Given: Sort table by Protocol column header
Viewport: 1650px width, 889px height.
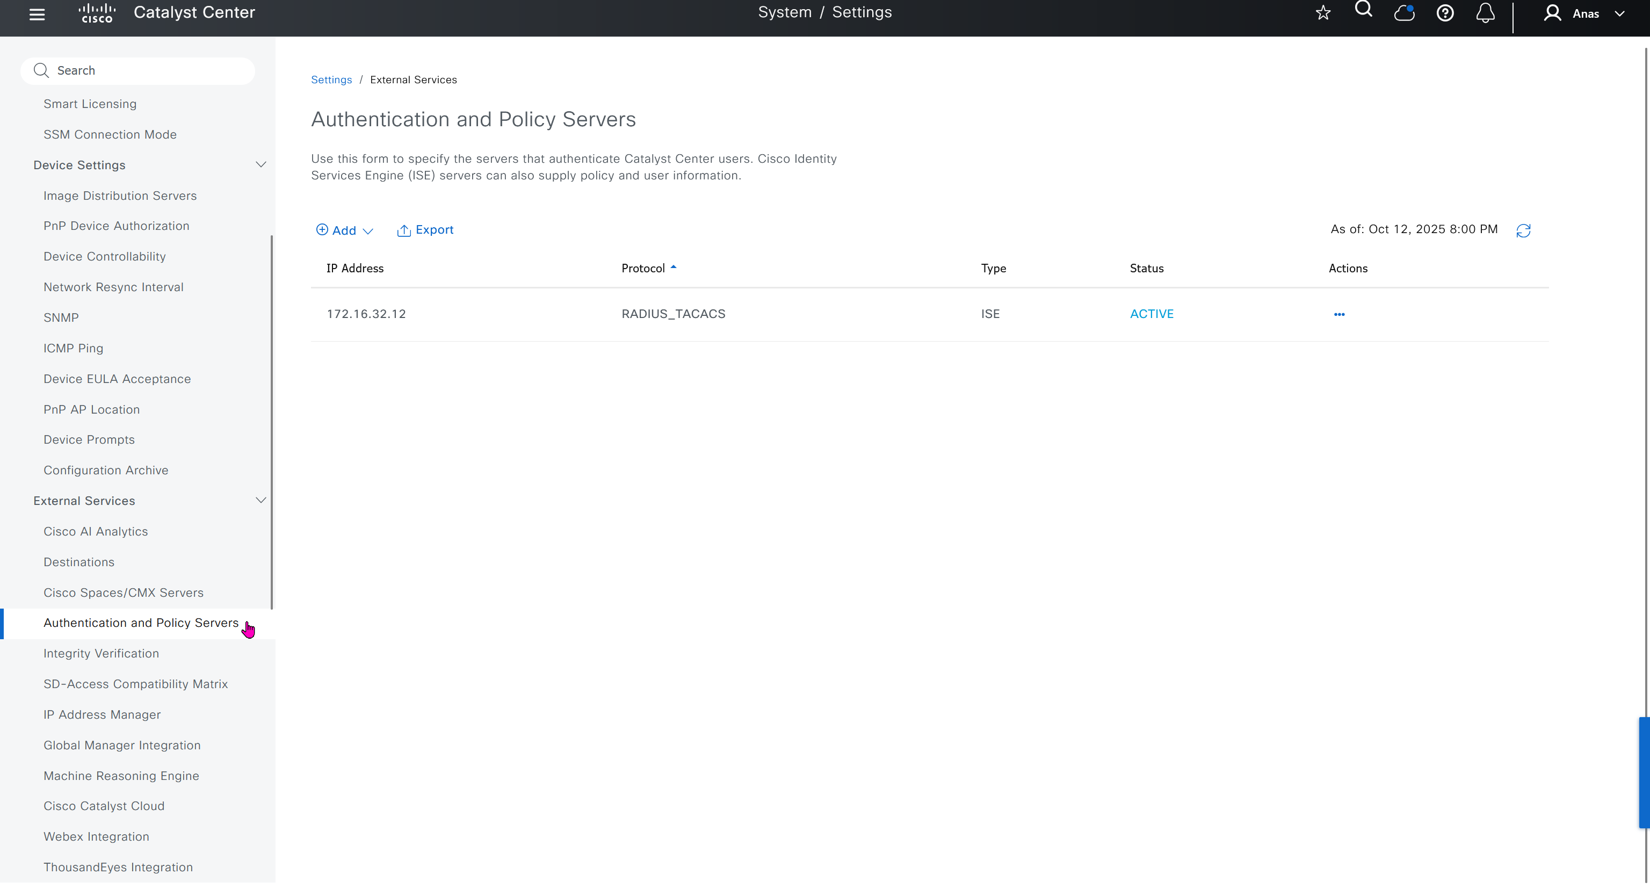Looking at the screenshot, I should pos(643,269).
